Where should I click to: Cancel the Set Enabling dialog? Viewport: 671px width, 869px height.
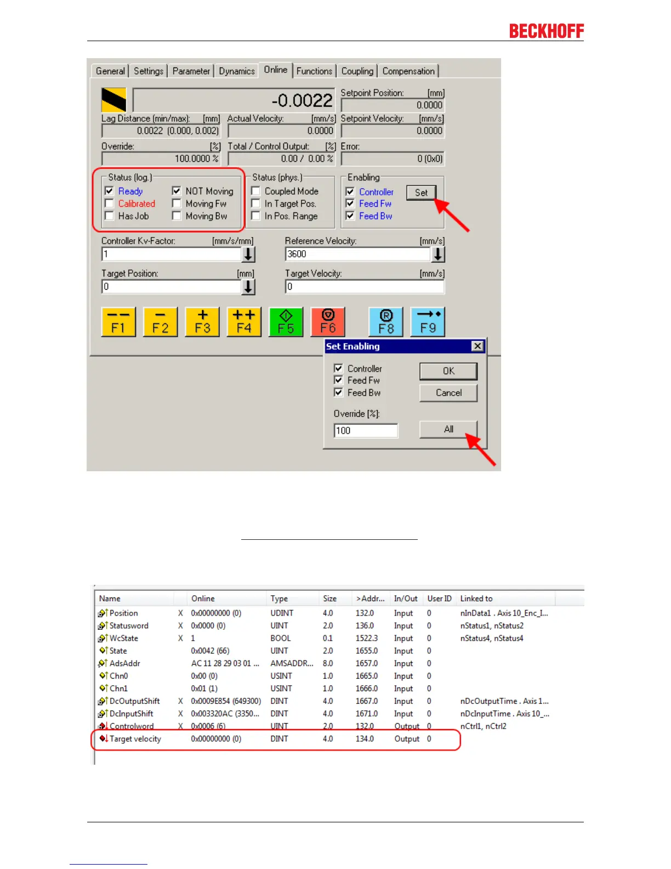tap(448, 393)
